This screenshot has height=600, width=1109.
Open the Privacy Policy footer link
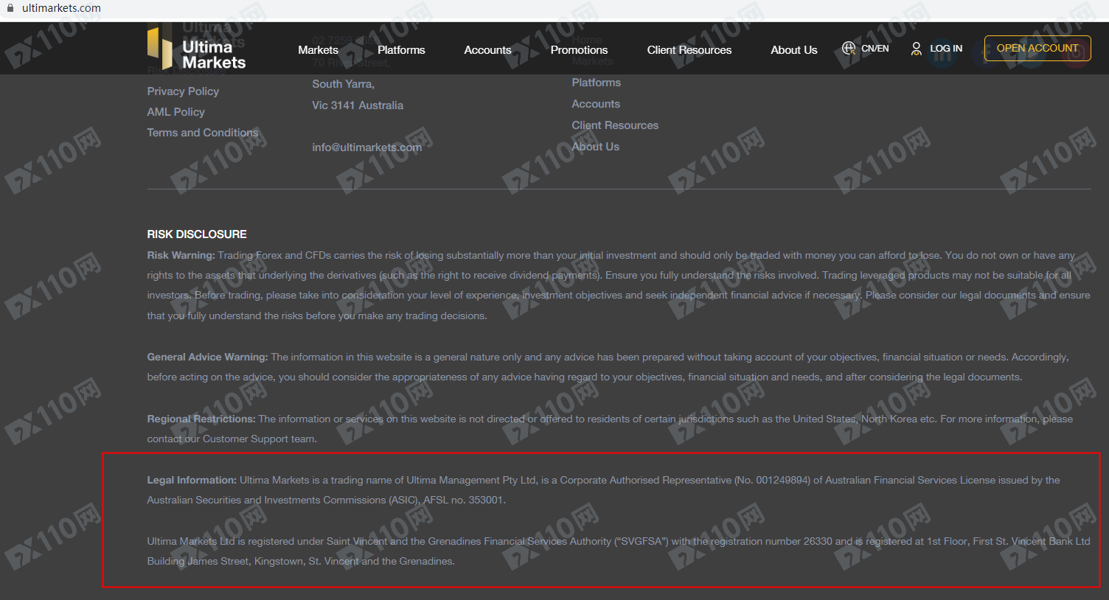tap(183, 91)
